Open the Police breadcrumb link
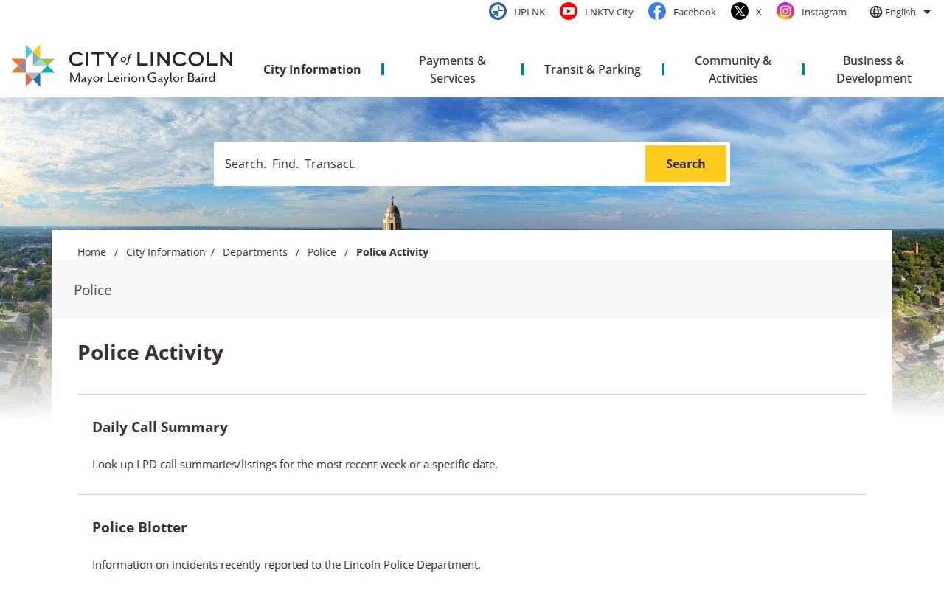944x590 pixels. coord(322,252)
